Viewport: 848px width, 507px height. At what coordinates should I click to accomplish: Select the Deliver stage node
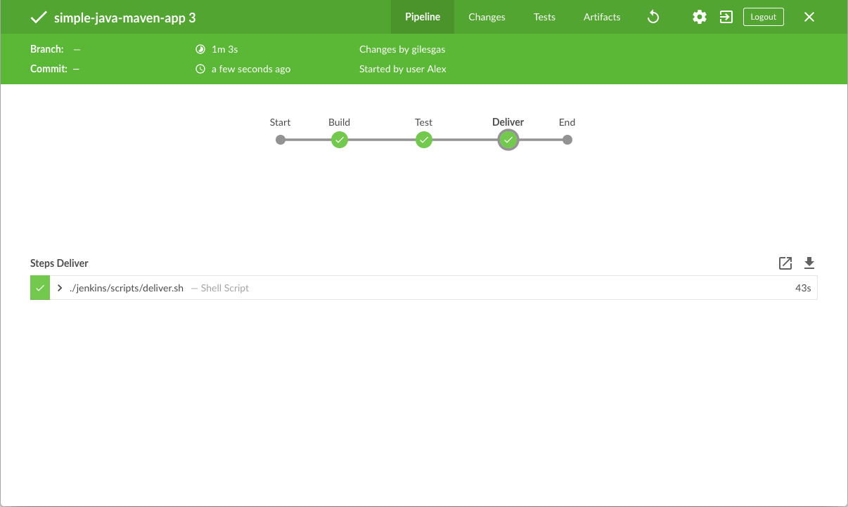(508, 140)
